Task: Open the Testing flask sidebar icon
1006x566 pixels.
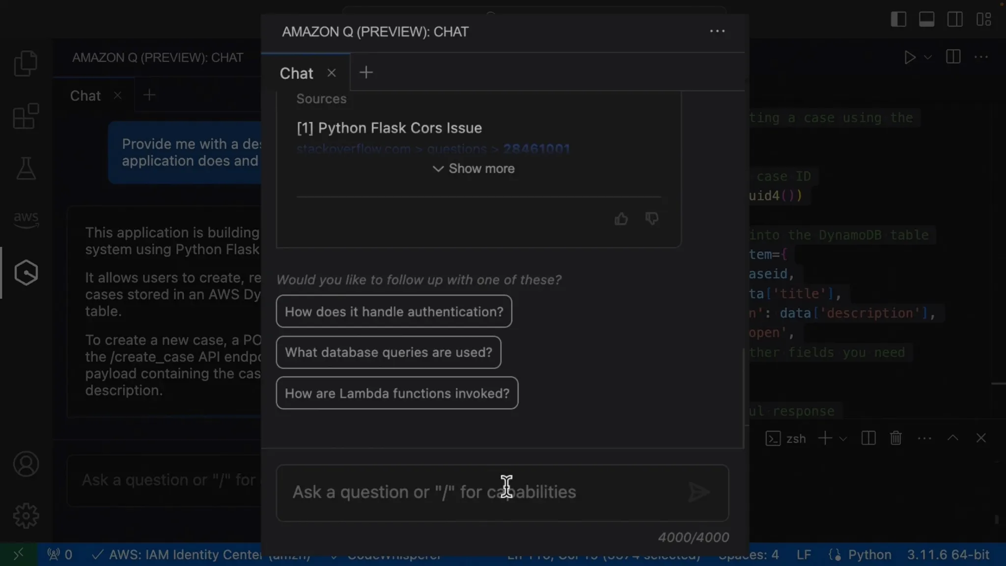Action: [x=26, y=169]
